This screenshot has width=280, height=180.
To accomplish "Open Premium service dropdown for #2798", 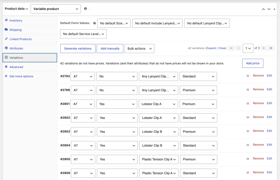I will [x=199, y=90].
